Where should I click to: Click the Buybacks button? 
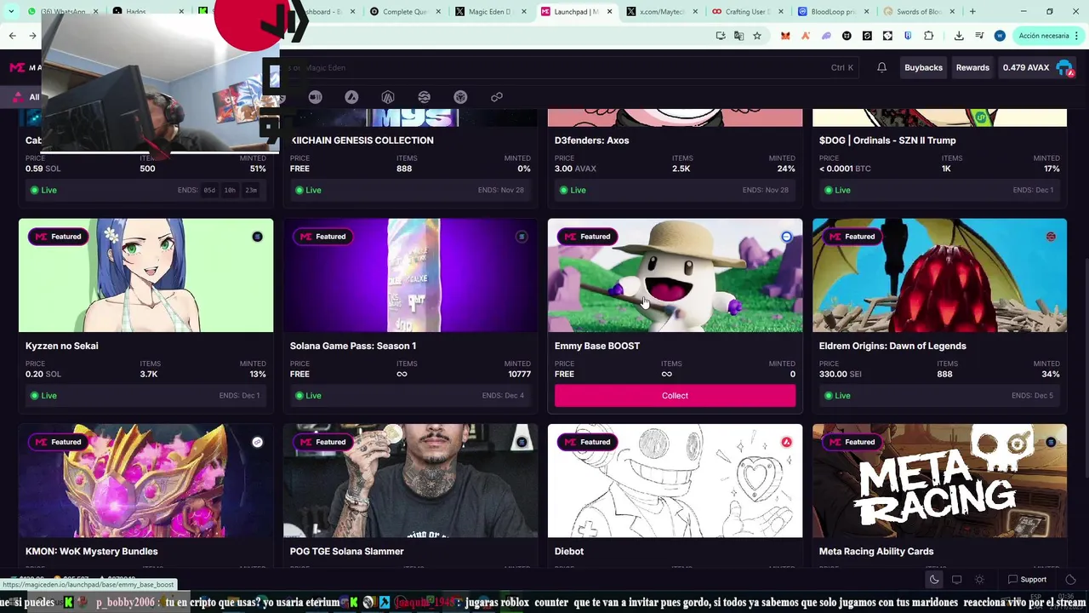point(923,67)
